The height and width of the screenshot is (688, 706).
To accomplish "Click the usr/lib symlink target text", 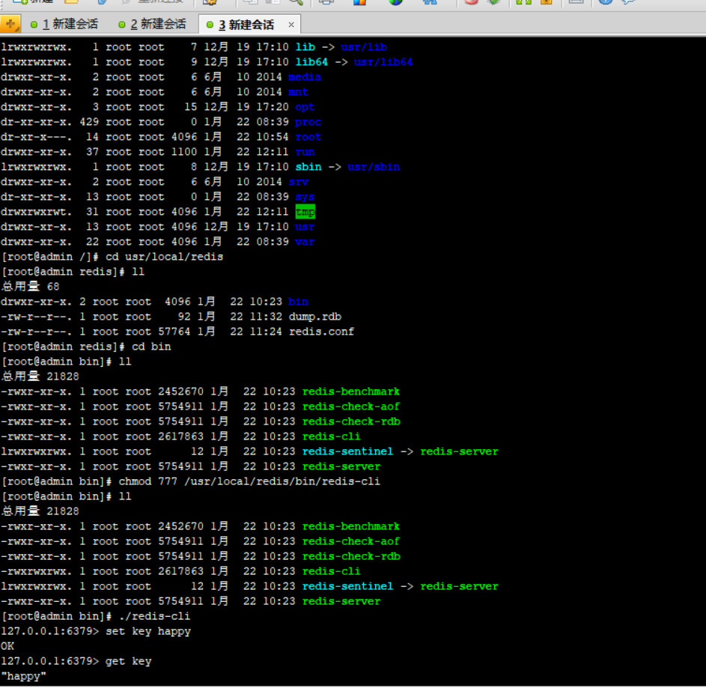I will [363, 47].
